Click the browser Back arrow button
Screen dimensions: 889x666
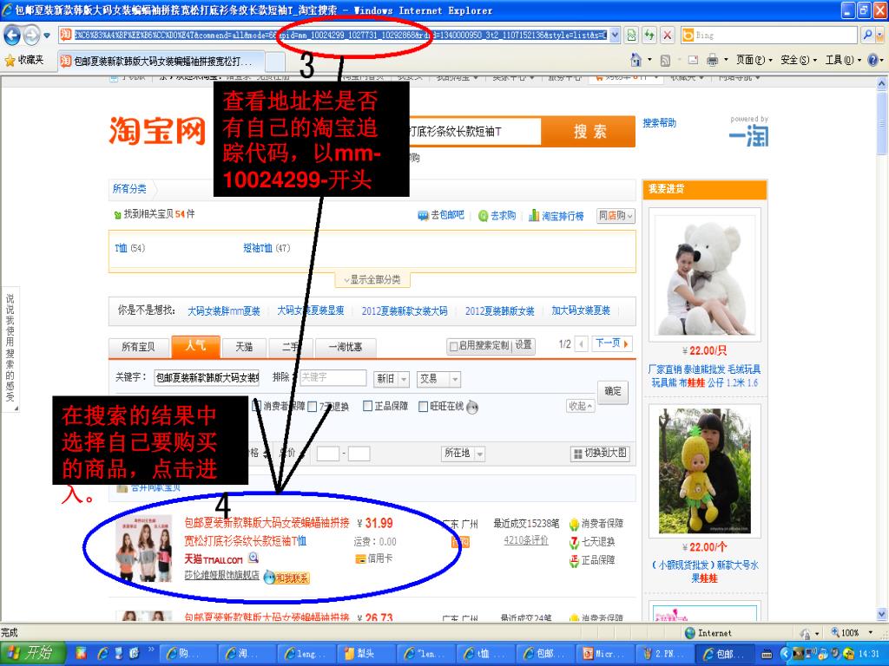[11, 35]
